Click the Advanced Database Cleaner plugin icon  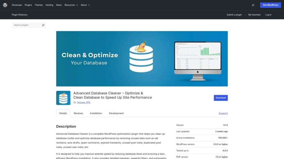63,98
